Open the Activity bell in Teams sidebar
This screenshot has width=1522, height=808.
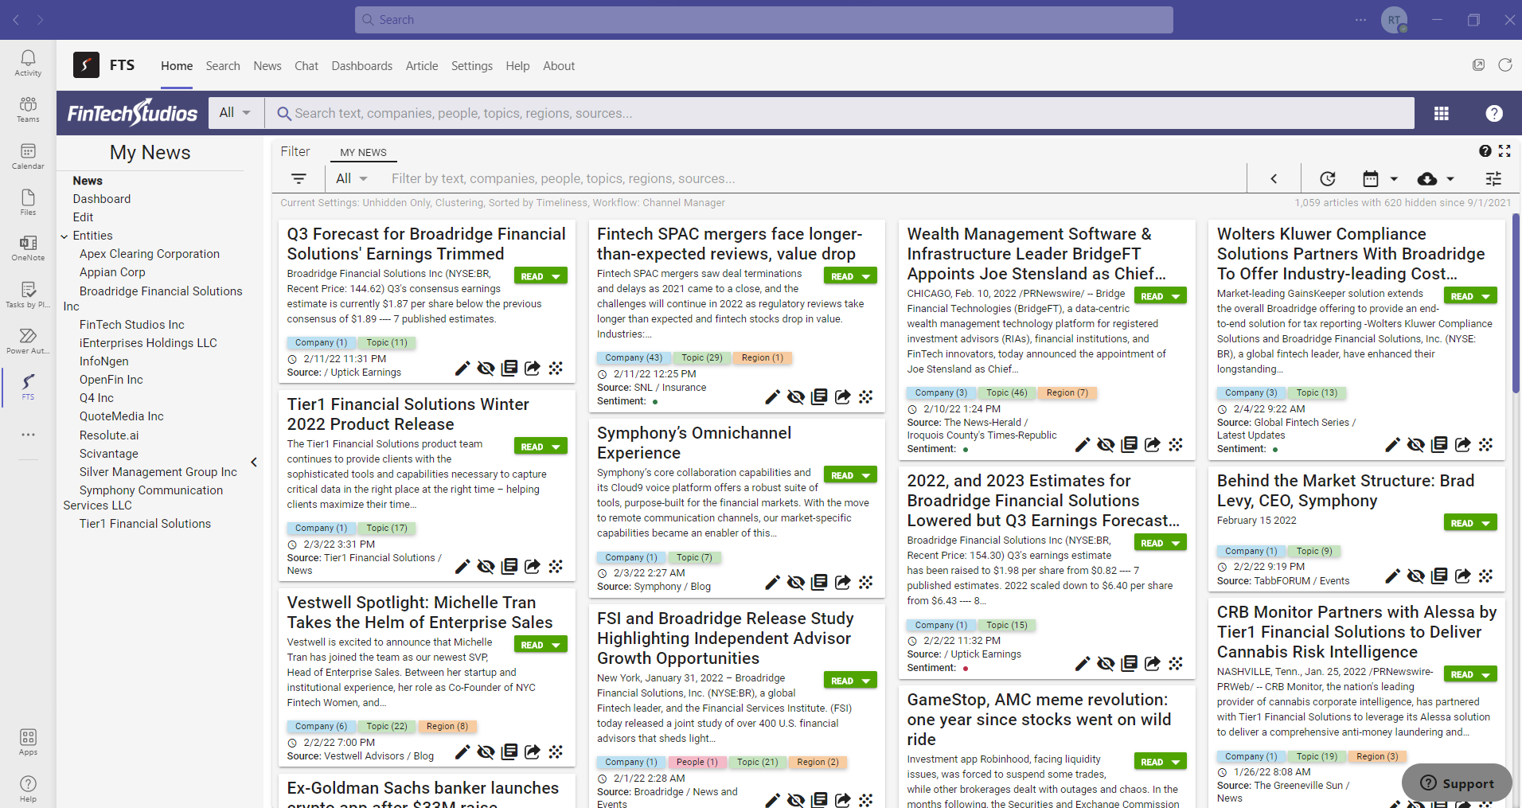point(28,62)
